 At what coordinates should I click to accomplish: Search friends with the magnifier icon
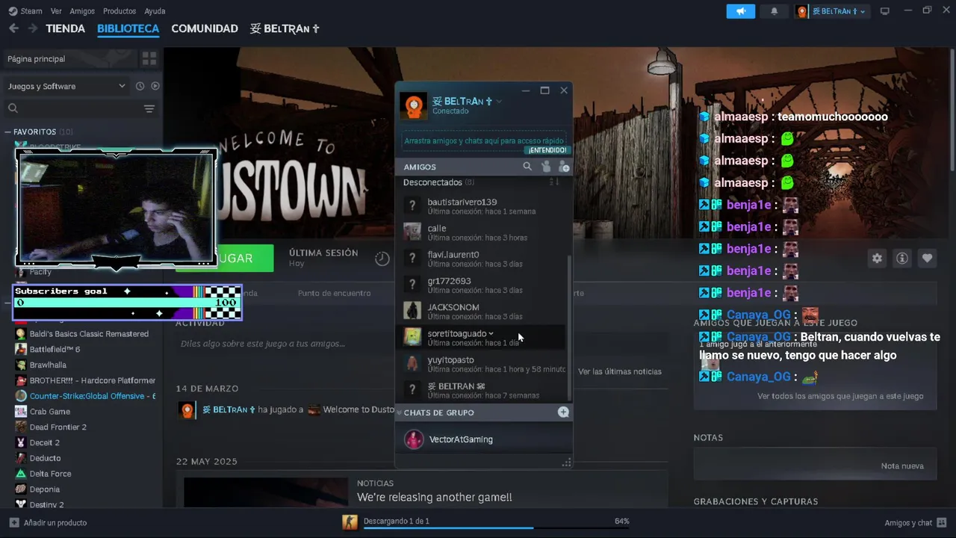click(527, 167)
